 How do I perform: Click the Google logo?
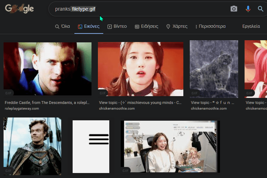pyautogui.click(x=19, y=9)
